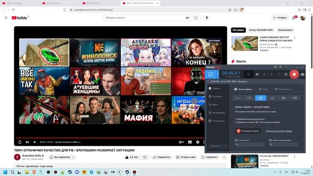Pause the Bandicam recording
The height and width of the screenshot is (176, 313).
tap(286, 74)
